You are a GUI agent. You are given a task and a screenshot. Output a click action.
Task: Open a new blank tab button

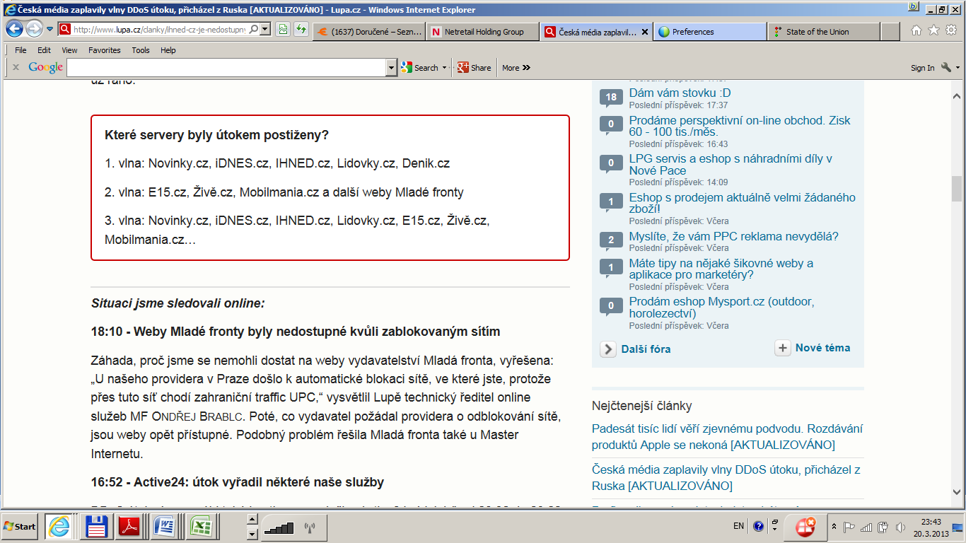pyautogui.click(x=890, y=32)
